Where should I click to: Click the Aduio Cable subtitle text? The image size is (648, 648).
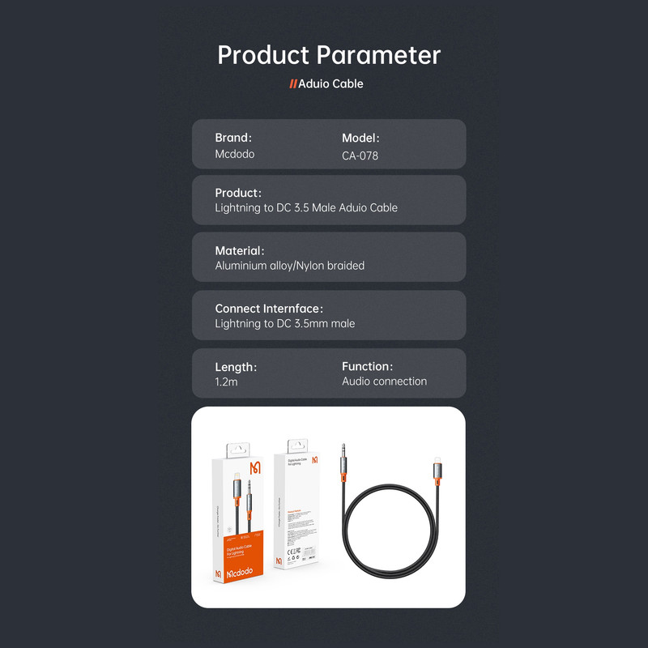[x=331, y=83]
